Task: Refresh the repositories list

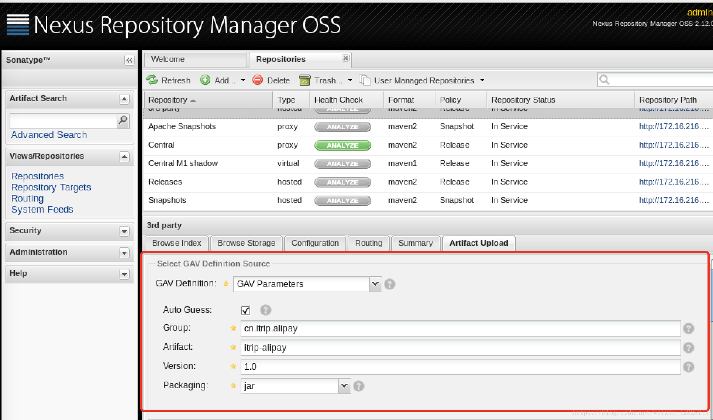Action: tap(168, 80)
